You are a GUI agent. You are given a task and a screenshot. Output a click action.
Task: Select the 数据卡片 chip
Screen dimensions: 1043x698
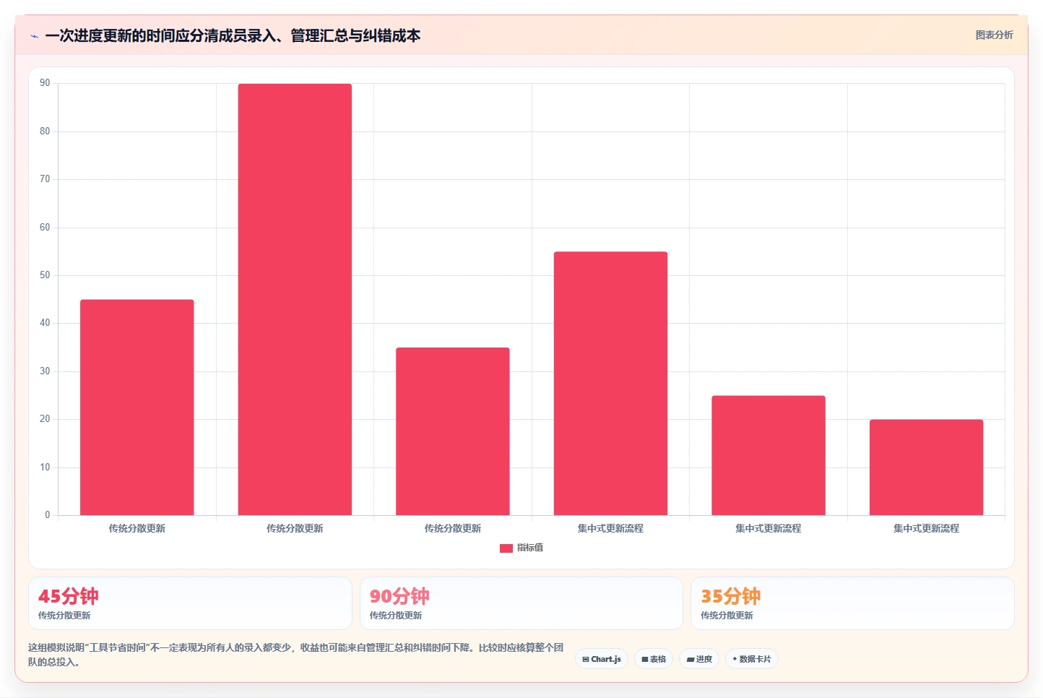(x=752, y=659)
